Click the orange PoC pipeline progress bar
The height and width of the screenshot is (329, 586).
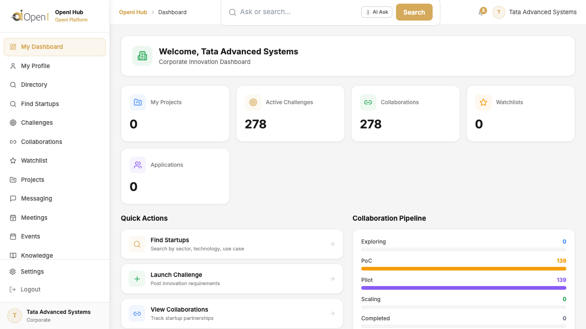464,269
